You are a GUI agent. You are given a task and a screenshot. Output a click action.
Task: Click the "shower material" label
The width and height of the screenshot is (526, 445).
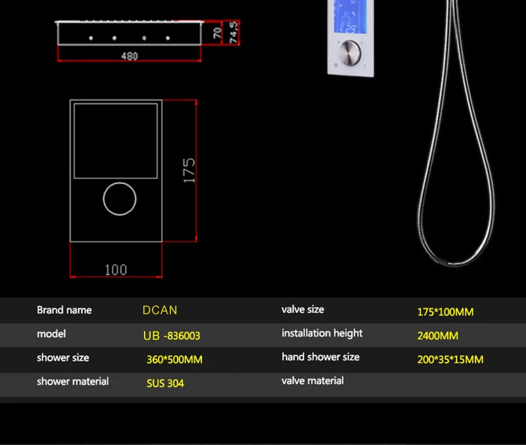73,382
